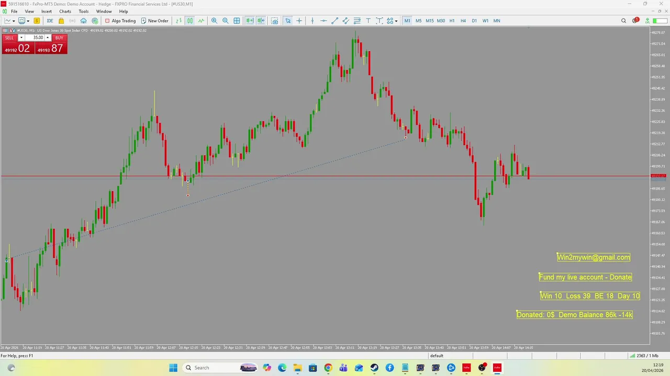Viewport: 670px width, 376px height.
Task: Open the VPS cloud hosting icon
Action: (83, 21)
